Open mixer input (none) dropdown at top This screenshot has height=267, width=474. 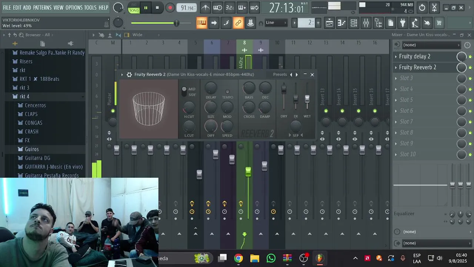(x=431, y=45)
